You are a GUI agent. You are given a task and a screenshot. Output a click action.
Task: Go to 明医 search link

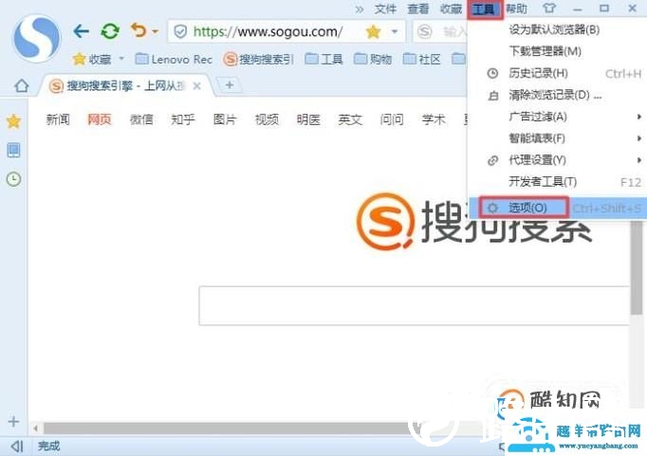pyautogui.click(x=308, y=119)
